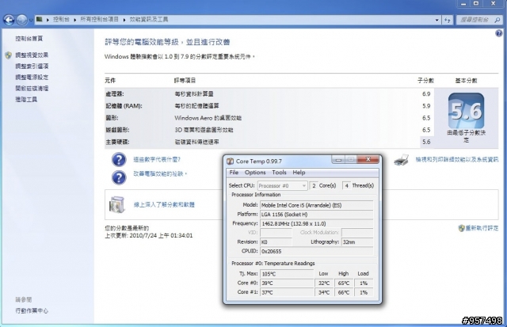Viewport: 507px width, 327px height.
Task: Open the sixth sidebar link
Action: 26,99
